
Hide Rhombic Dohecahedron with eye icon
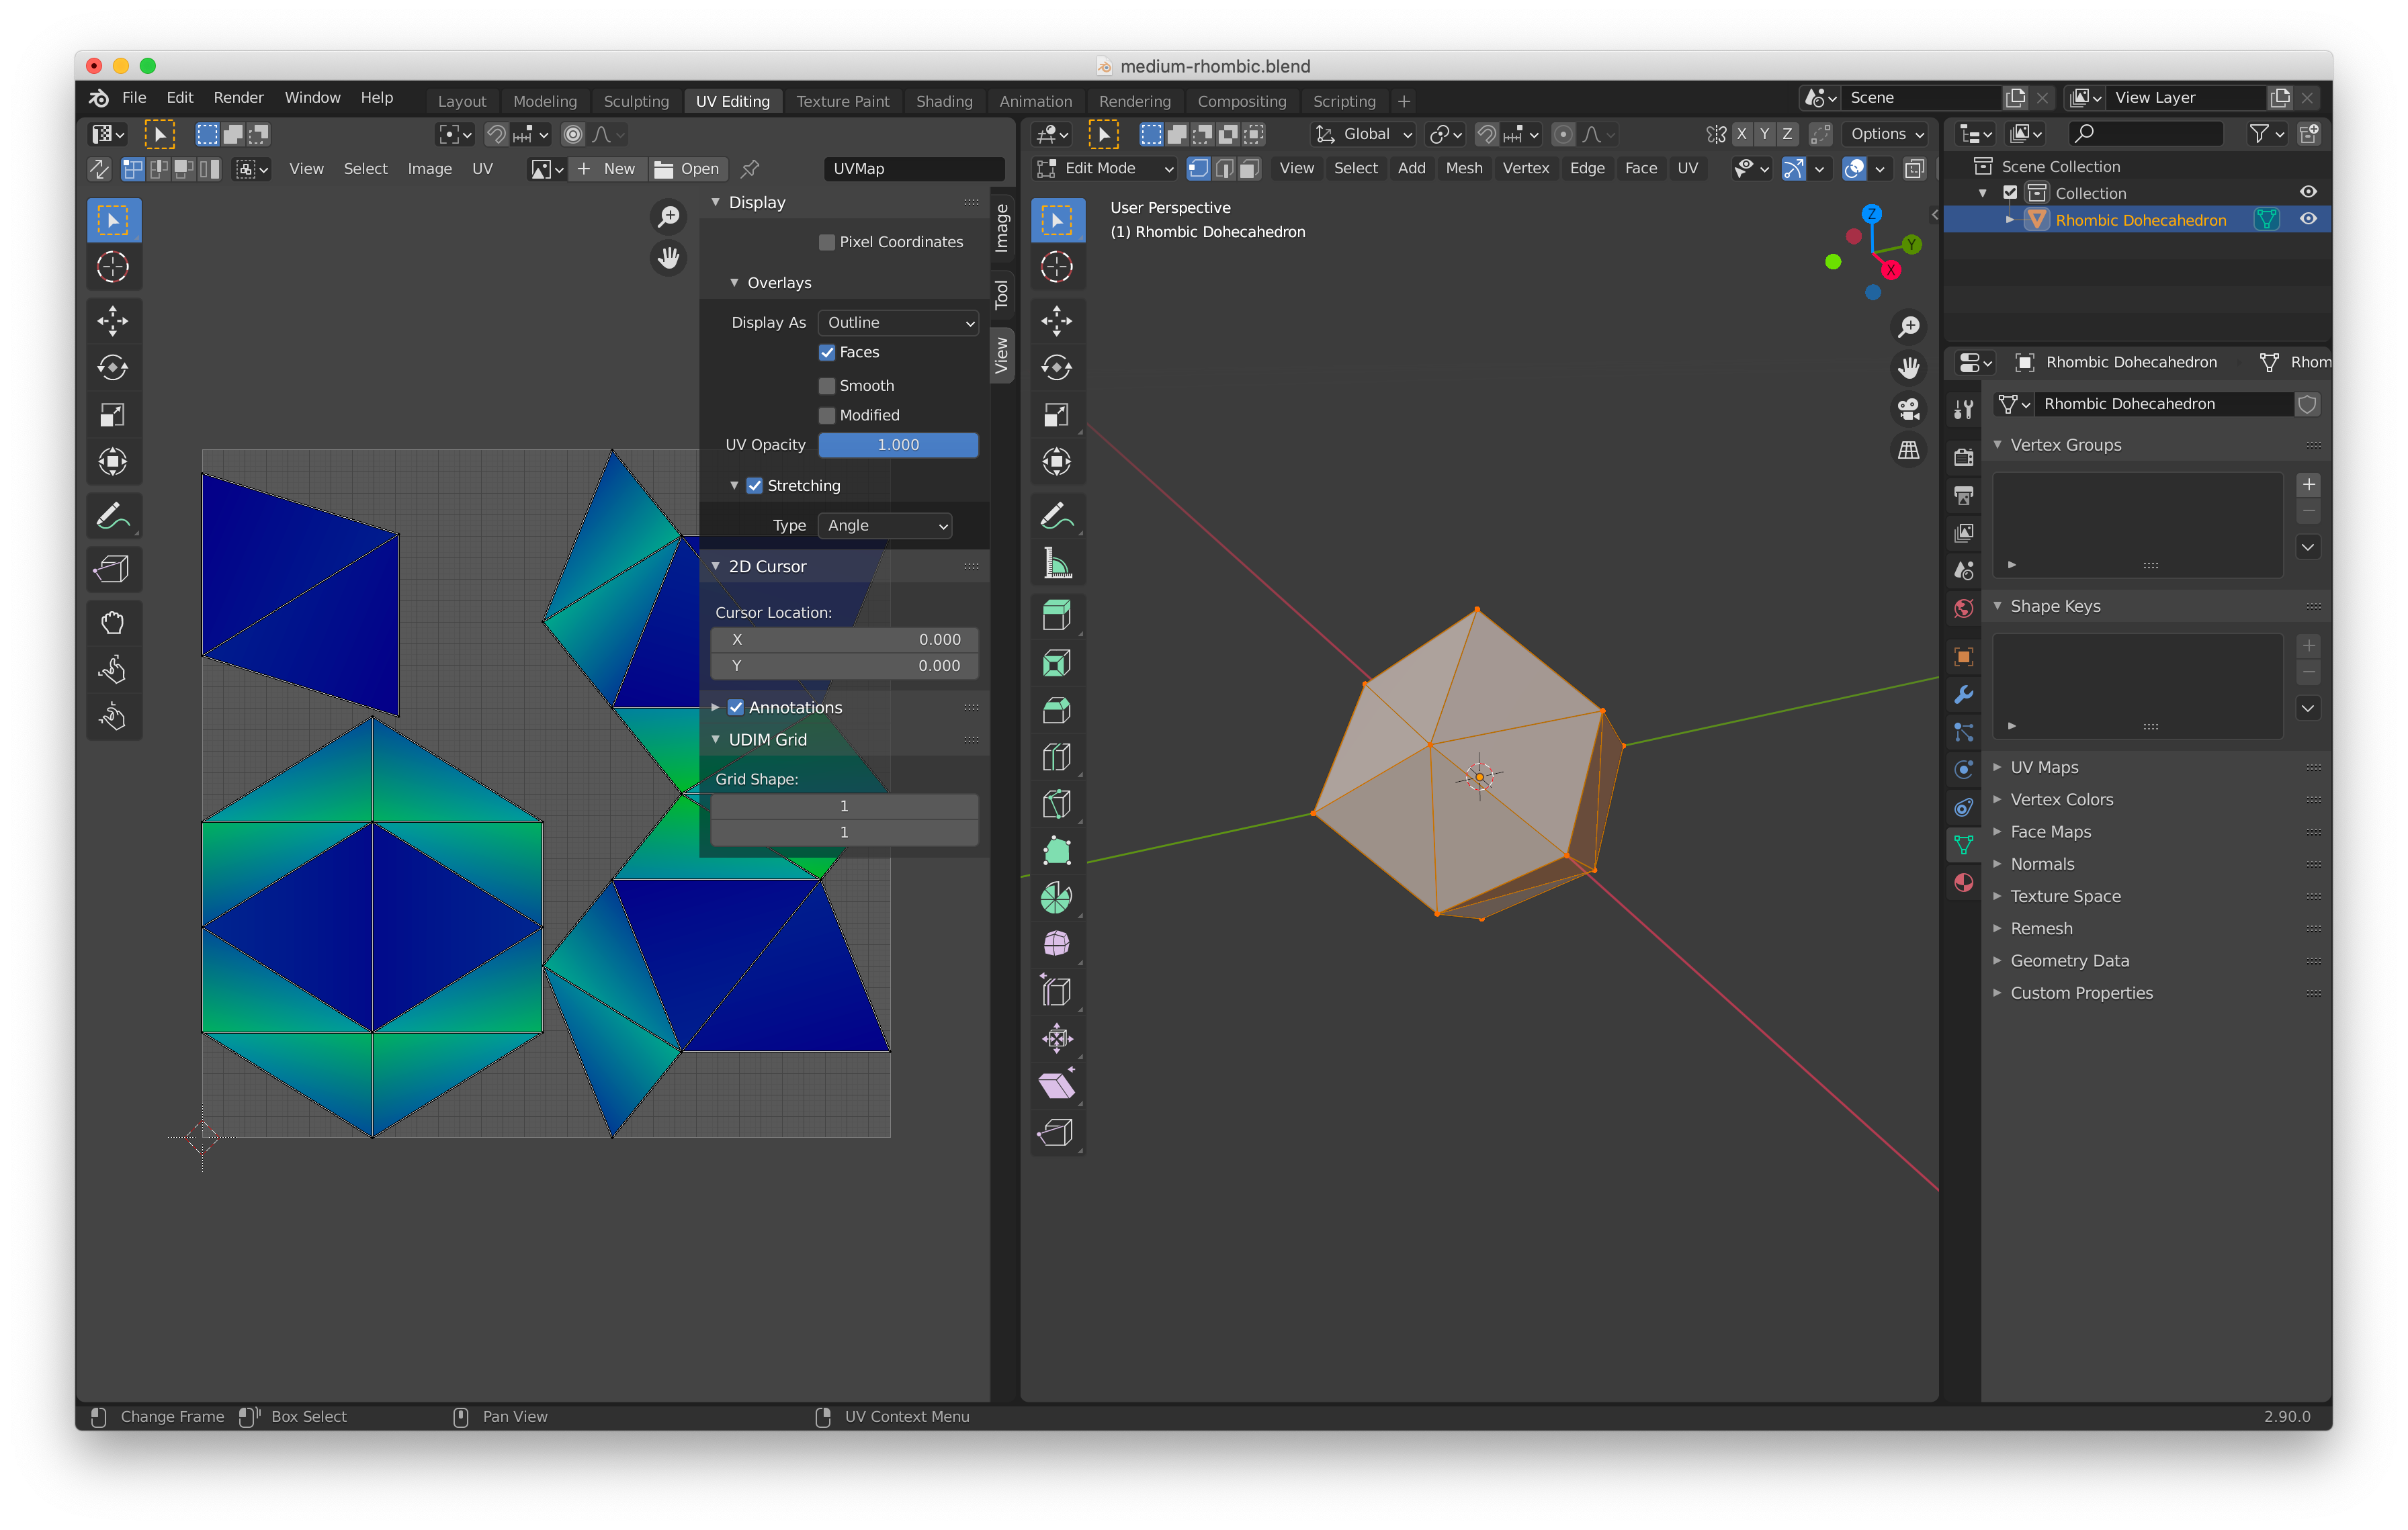click(x=2309, y=219)
